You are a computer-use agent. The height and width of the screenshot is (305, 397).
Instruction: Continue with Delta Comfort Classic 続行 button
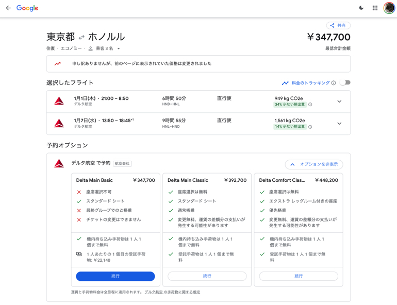(299, 276)
